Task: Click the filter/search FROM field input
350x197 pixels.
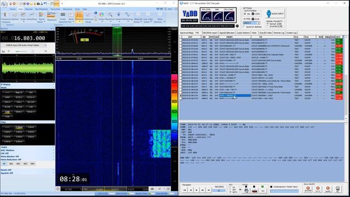Action: click(284, 191)
